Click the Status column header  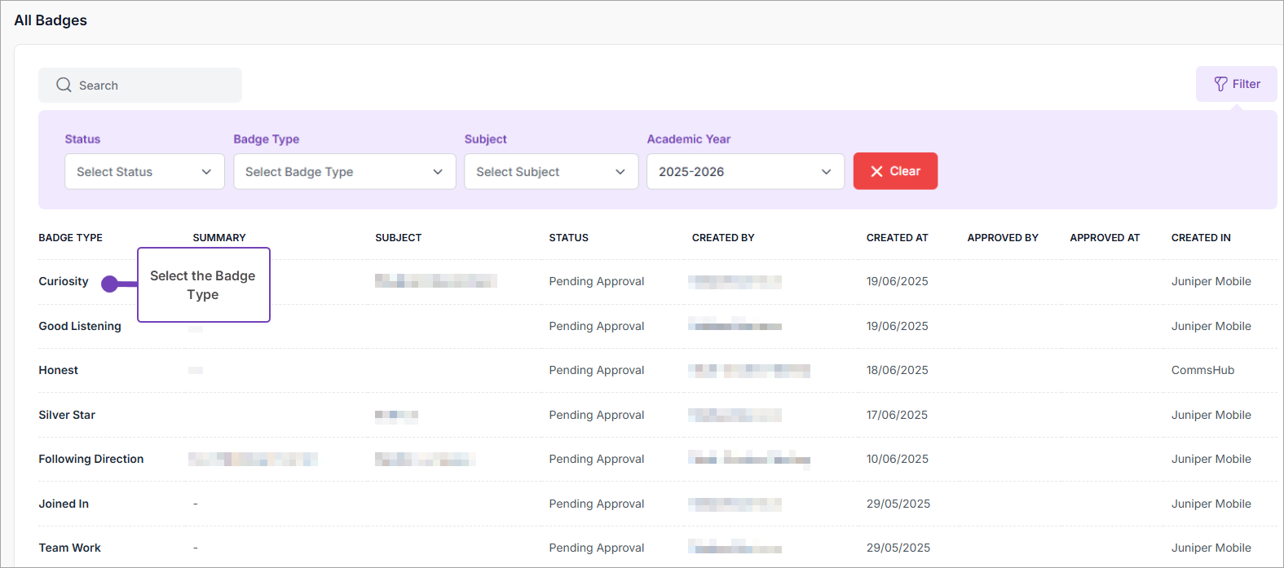568,238
